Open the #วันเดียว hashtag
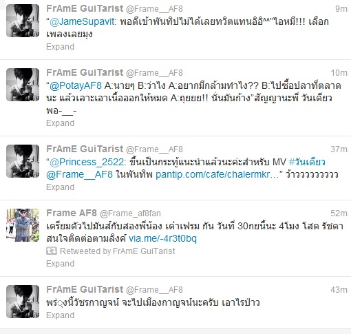Image resolution: width=351 pixels, height=334 pixels. click(x=307, y=162)
